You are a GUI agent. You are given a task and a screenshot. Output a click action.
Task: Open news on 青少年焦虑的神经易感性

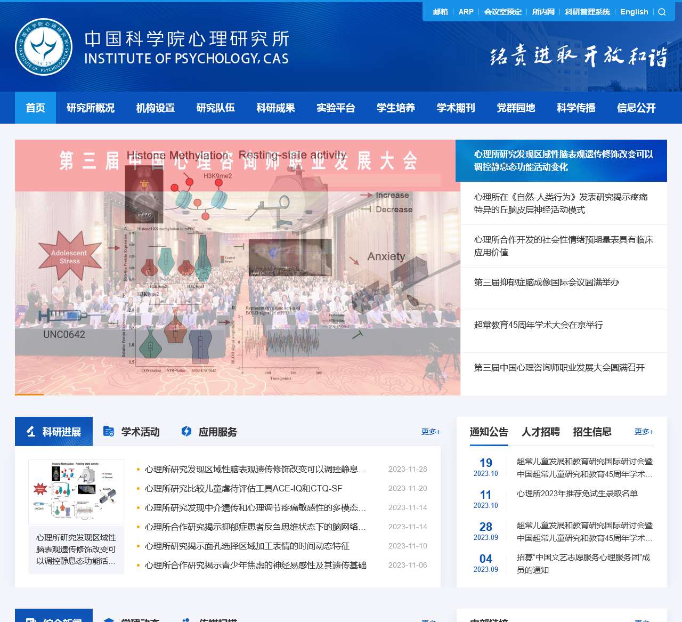pos(256,565)
